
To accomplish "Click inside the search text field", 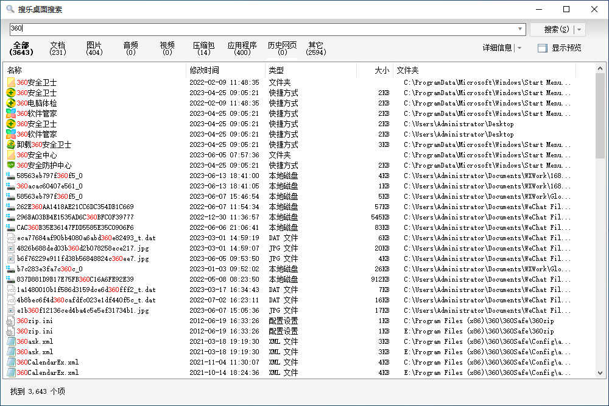I will (262, 29).
